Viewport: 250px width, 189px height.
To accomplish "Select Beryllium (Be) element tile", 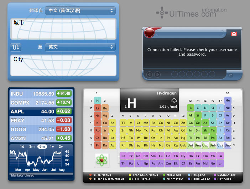I will click(x=105, y=108).
